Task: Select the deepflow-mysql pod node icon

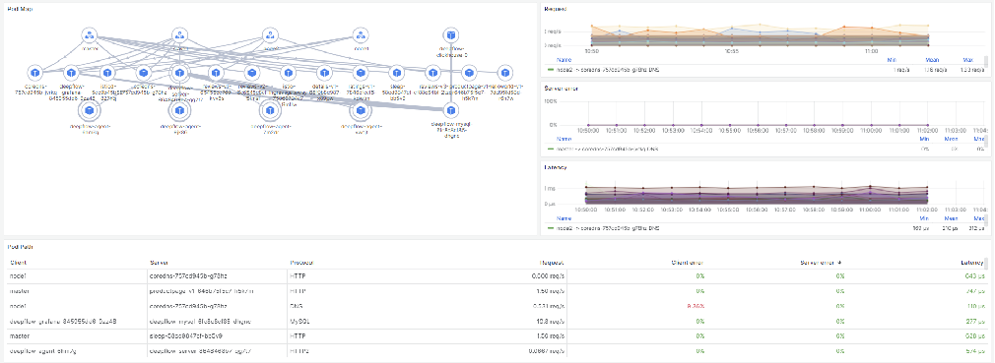Action: 451,111
